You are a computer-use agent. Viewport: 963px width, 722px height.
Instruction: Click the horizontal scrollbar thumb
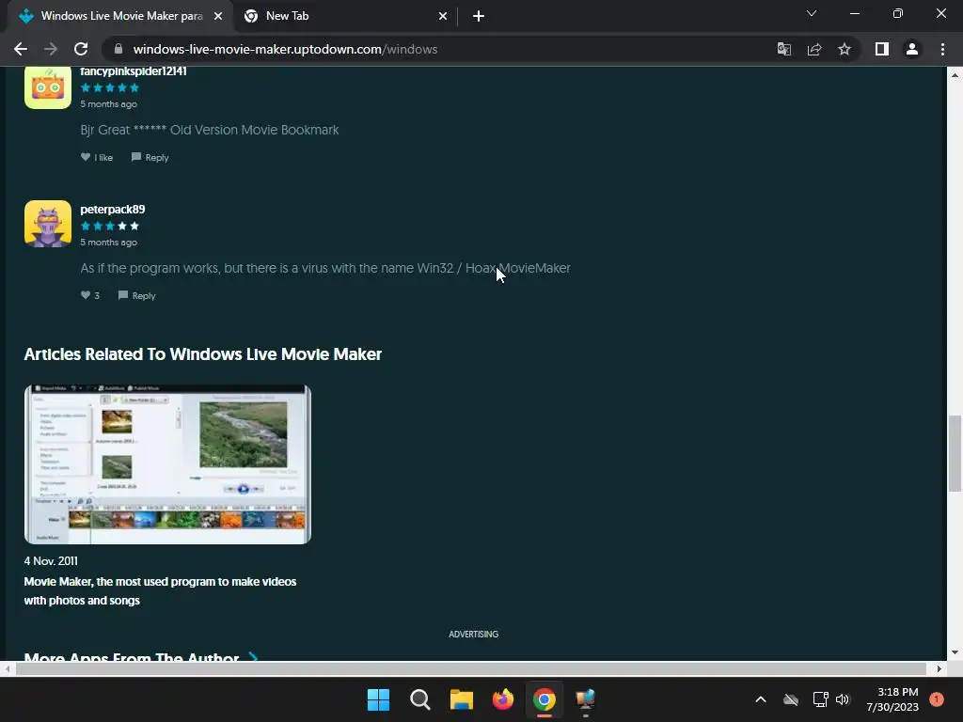pyautogui.click(x=471, y=668)
